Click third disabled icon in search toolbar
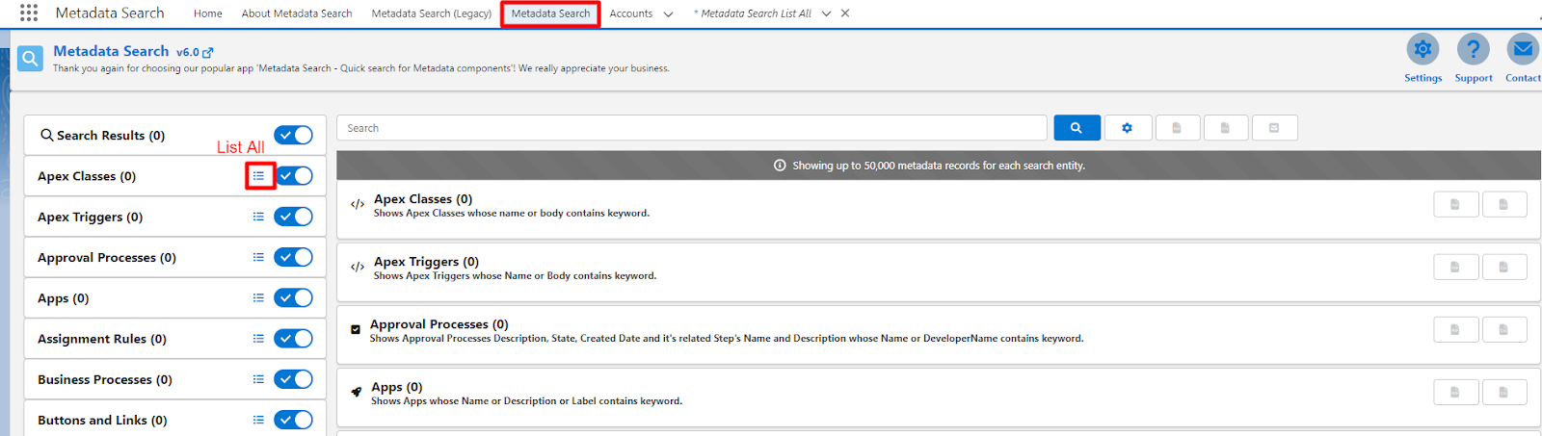Image resolution: width=1542 pixels, height=436 pixels. [1274, 128]
